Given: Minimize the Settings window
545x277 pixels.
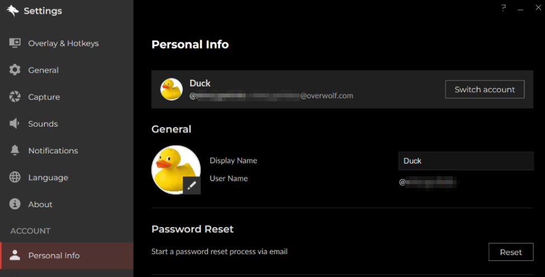Looking at the screenshot, I should pos(520,10).
